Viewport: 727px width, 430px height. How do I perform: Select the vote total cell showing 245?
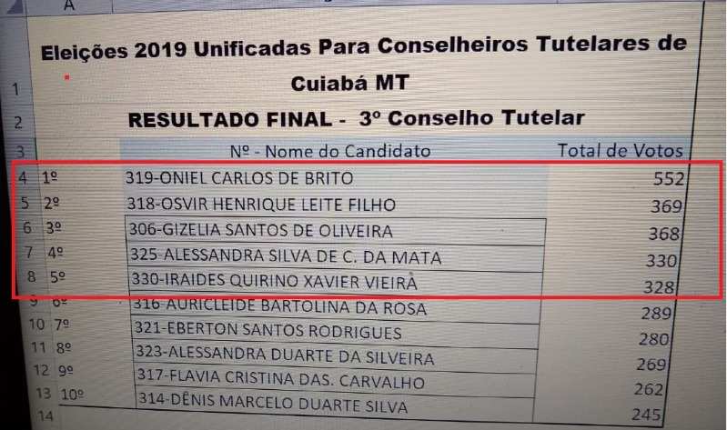(599, 413)
